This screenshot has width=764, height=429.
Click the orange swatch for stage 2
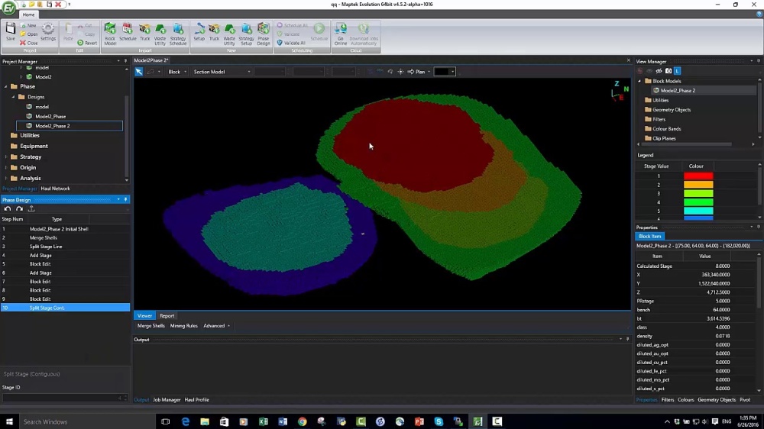tap(698, 185)
